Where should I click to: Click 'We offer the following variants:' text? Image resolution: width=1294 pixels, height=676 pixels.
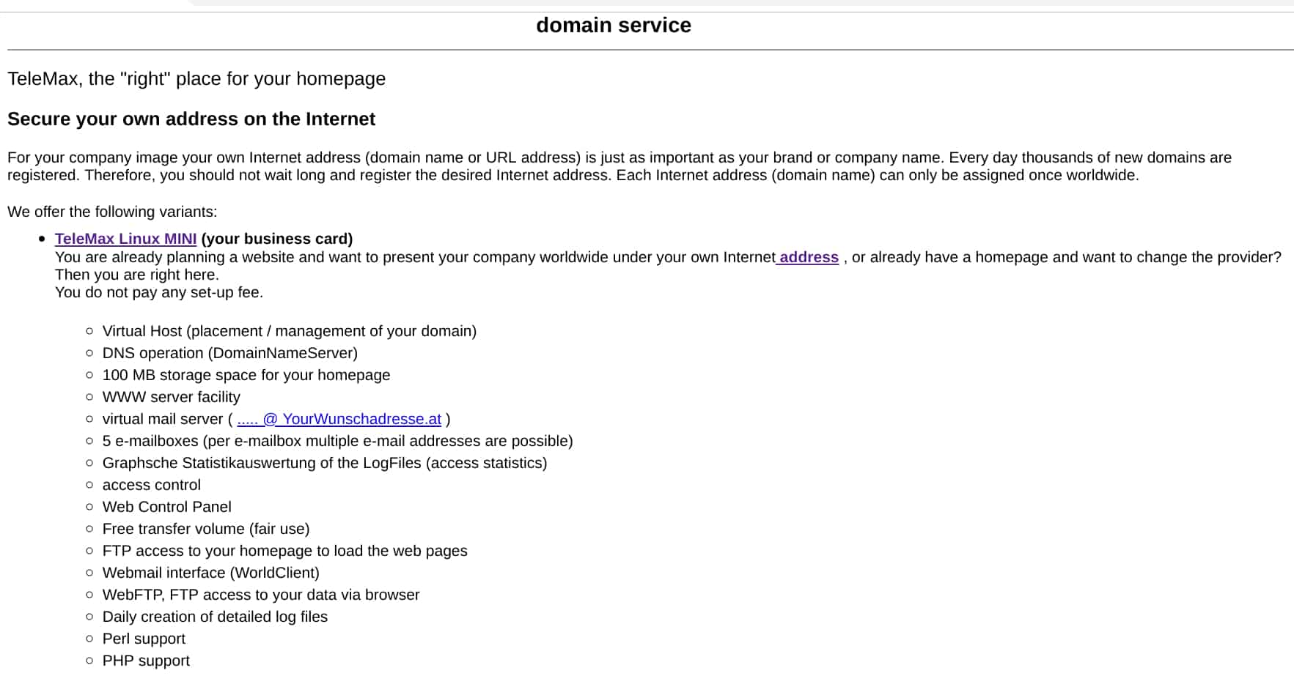tap(112, 212)
